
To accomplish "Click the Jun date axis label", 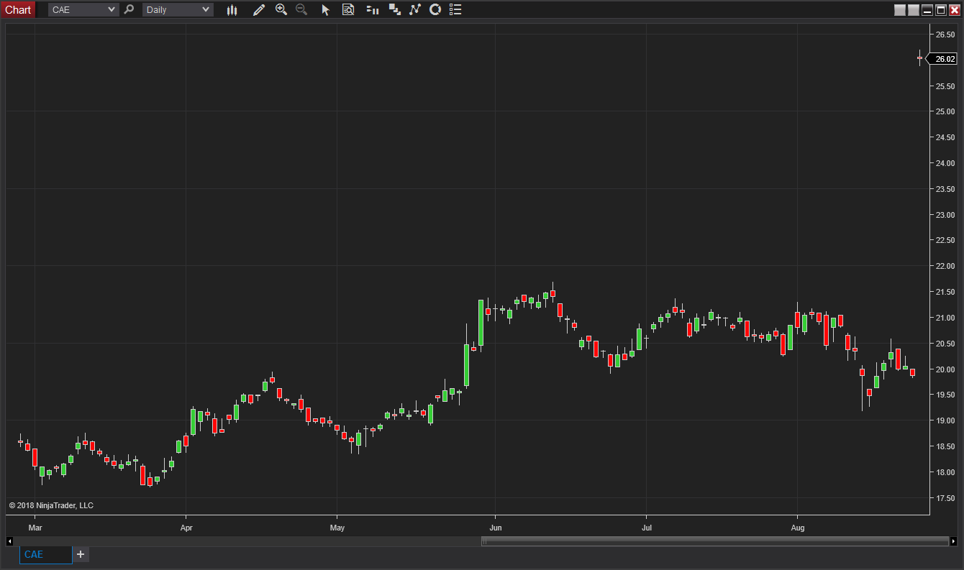I will [x=495, y=528].
